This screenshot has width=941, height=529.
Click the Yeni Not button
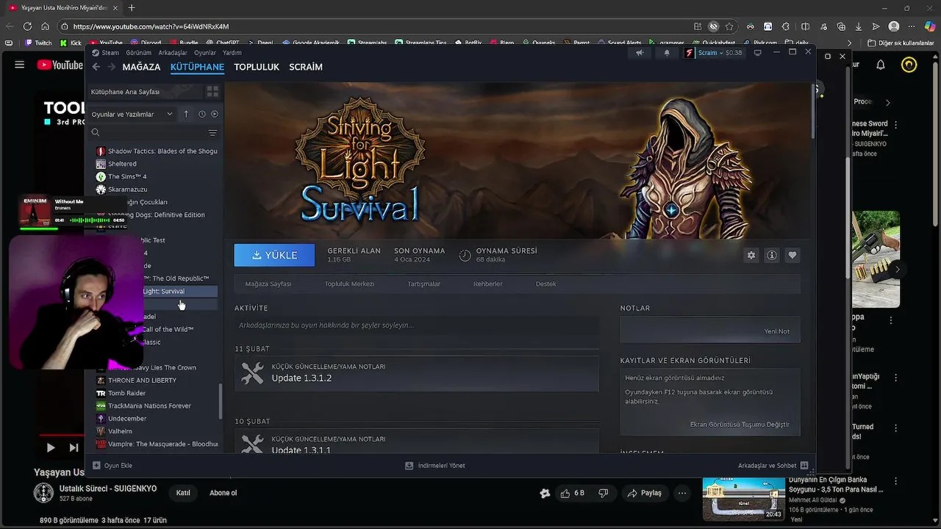pos(777,331)
